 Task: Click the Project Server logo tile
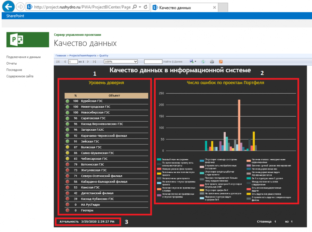(x=28, y=40)
